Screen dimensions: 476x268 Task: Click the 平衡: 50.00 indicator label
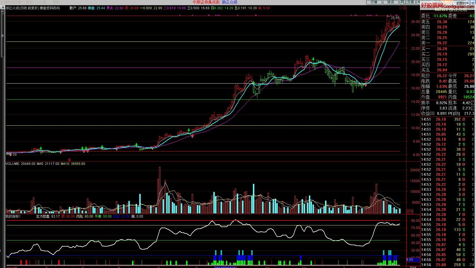[103, 216]
